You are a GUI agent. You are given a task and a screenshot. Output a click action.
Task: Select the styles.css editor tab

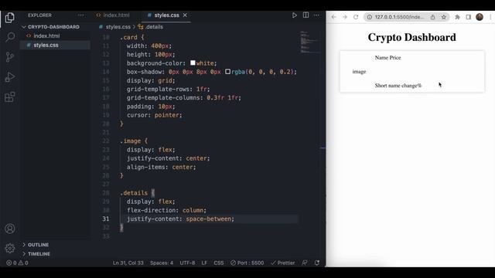tap(167, 15)
